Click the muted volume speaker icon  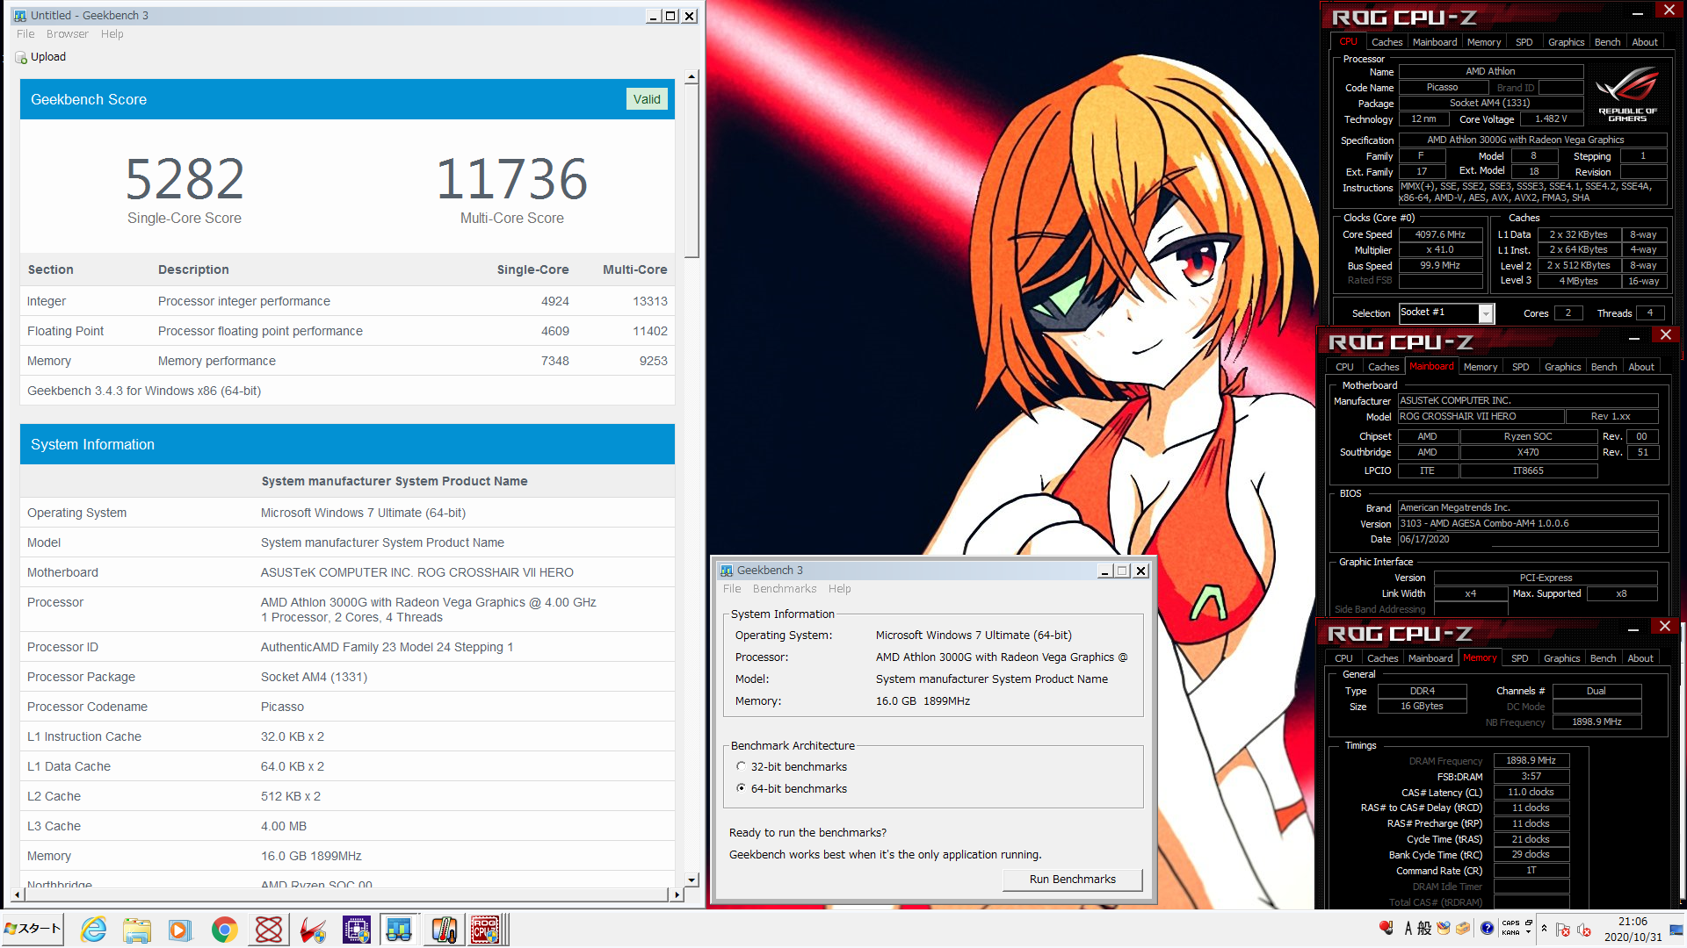click(x=1584, y=930)
